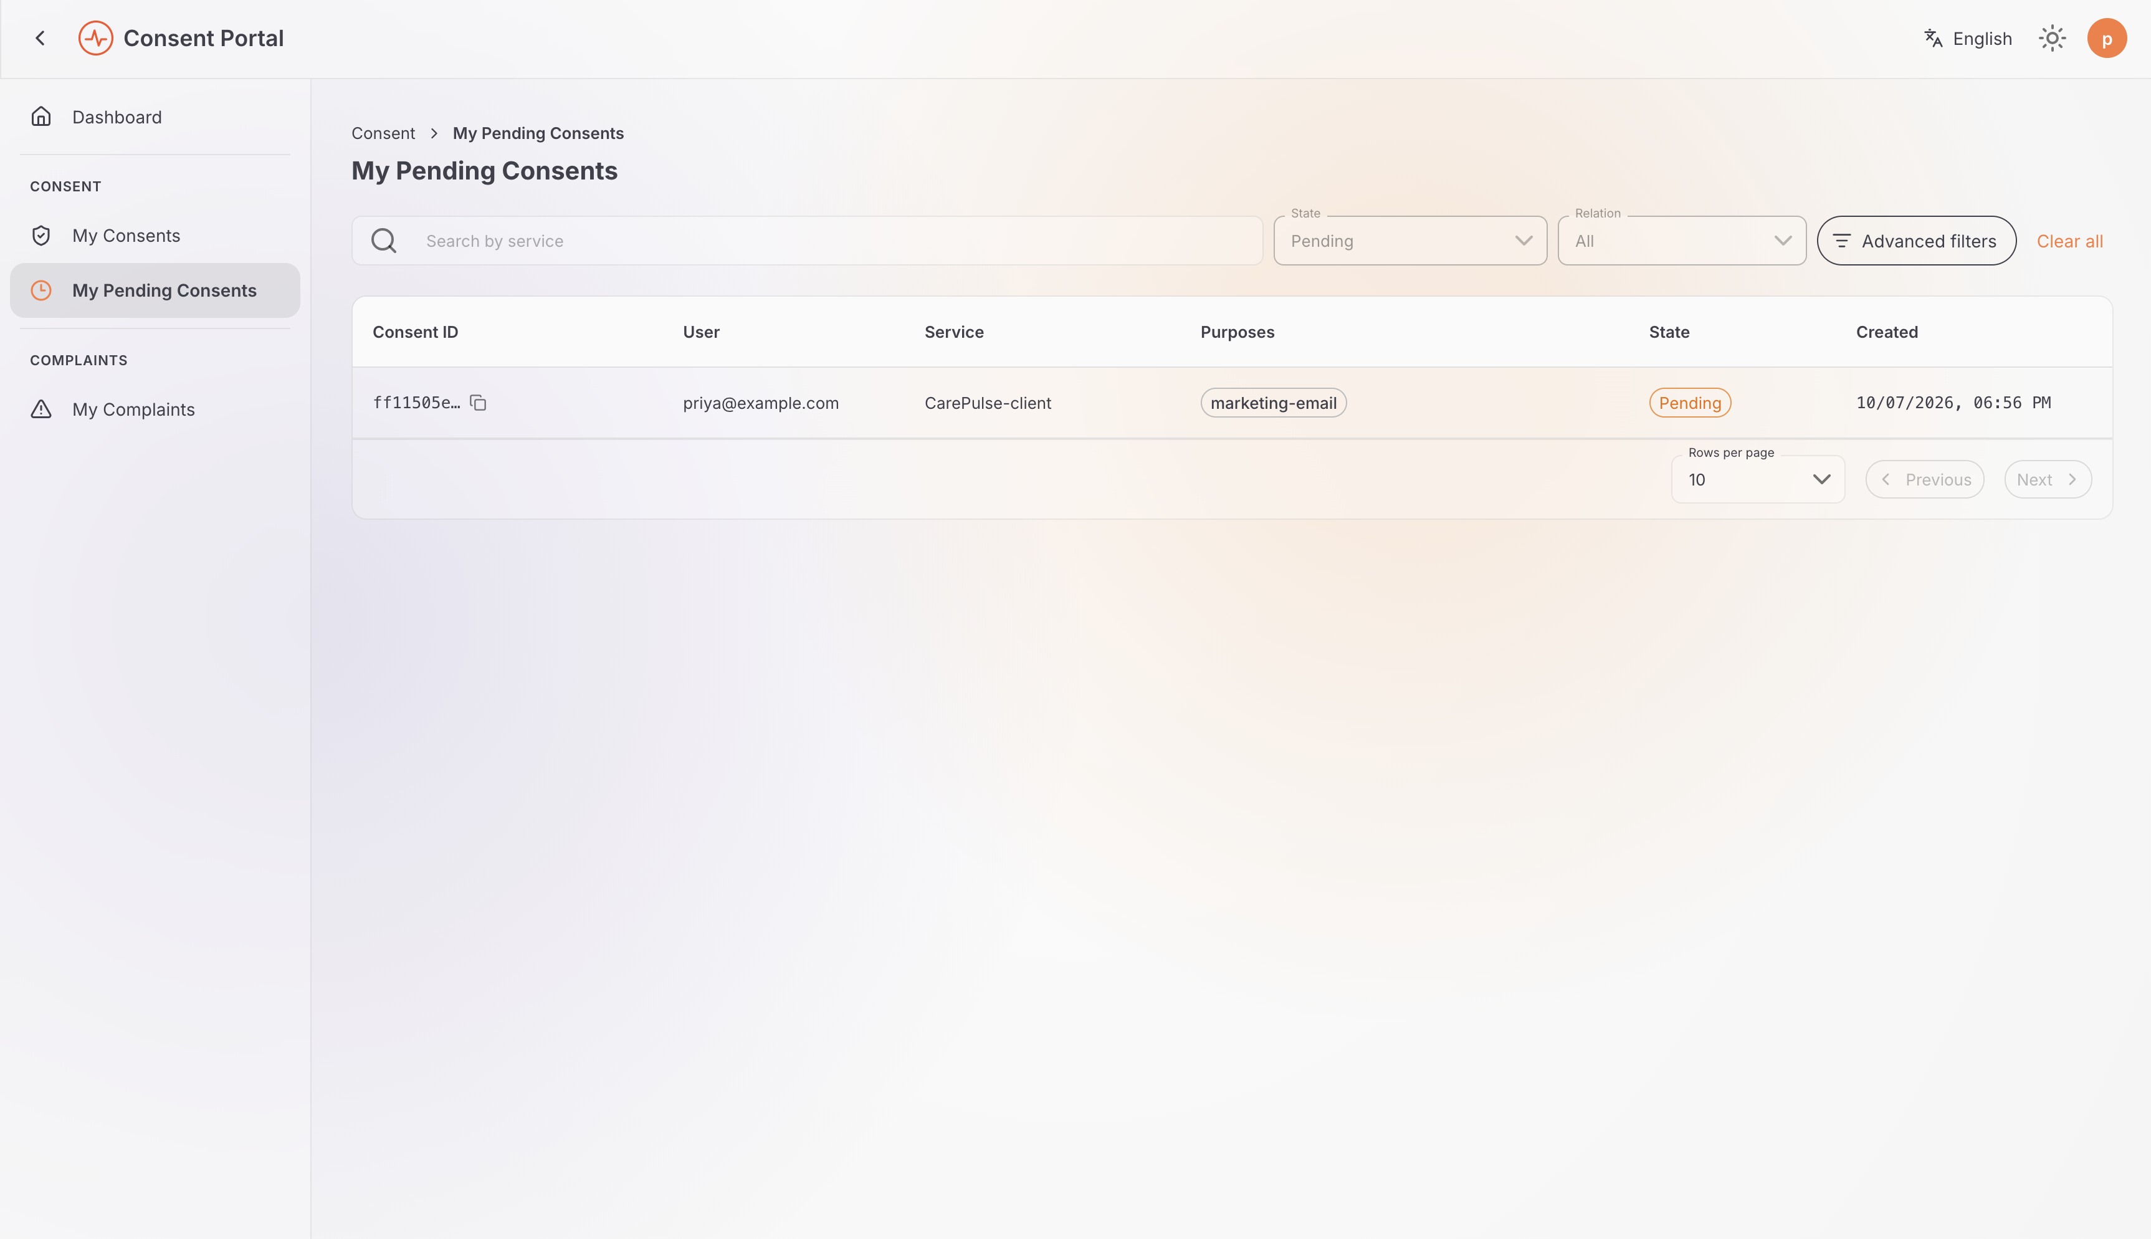This screenshot has width=2151, height=1239.
Task: Click My Pending Consents breadcrumb text
Action: point(538,133)
